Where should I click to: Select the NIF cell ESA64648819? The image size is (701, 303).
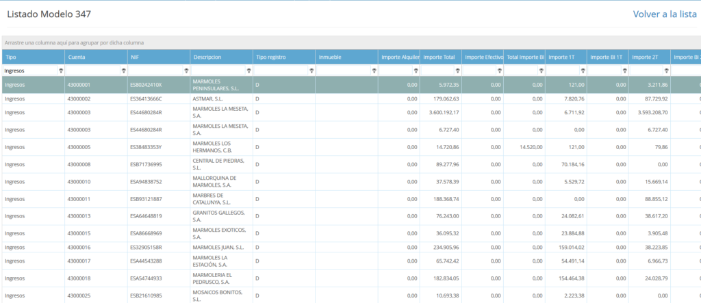click(x=146, y=216)
